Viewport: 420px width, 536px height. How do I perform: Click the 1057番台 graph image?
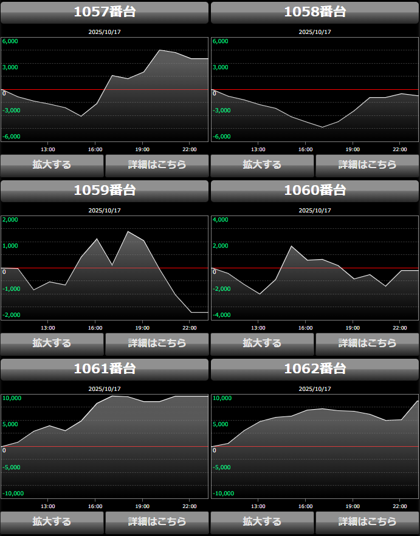click(105, 91)
